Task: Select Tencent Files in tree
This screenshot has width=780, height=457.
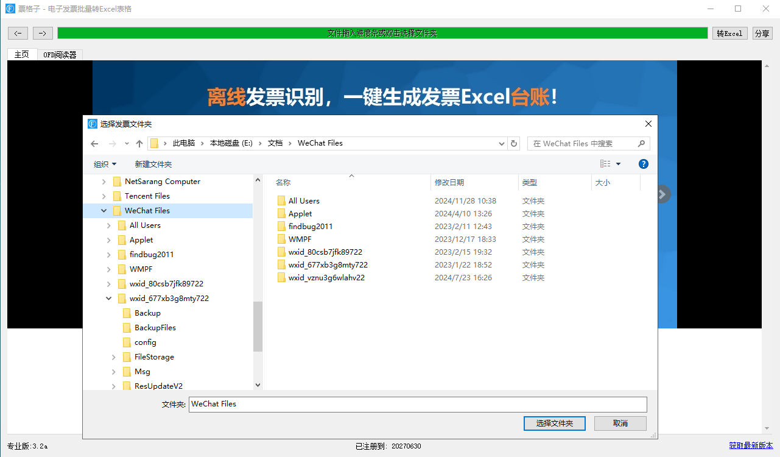Action: [x=147, y=196]
